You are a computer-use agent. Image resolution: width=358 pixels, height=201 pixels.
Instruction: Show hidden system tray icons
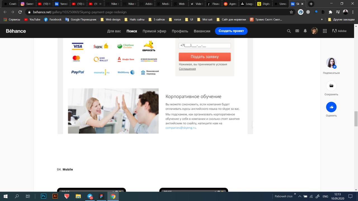point(300,196)
